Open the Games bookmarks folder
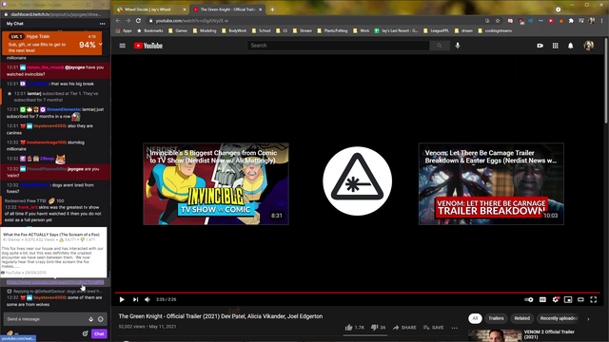This screenshot has width=609, height=342. (x=178, y=30)
